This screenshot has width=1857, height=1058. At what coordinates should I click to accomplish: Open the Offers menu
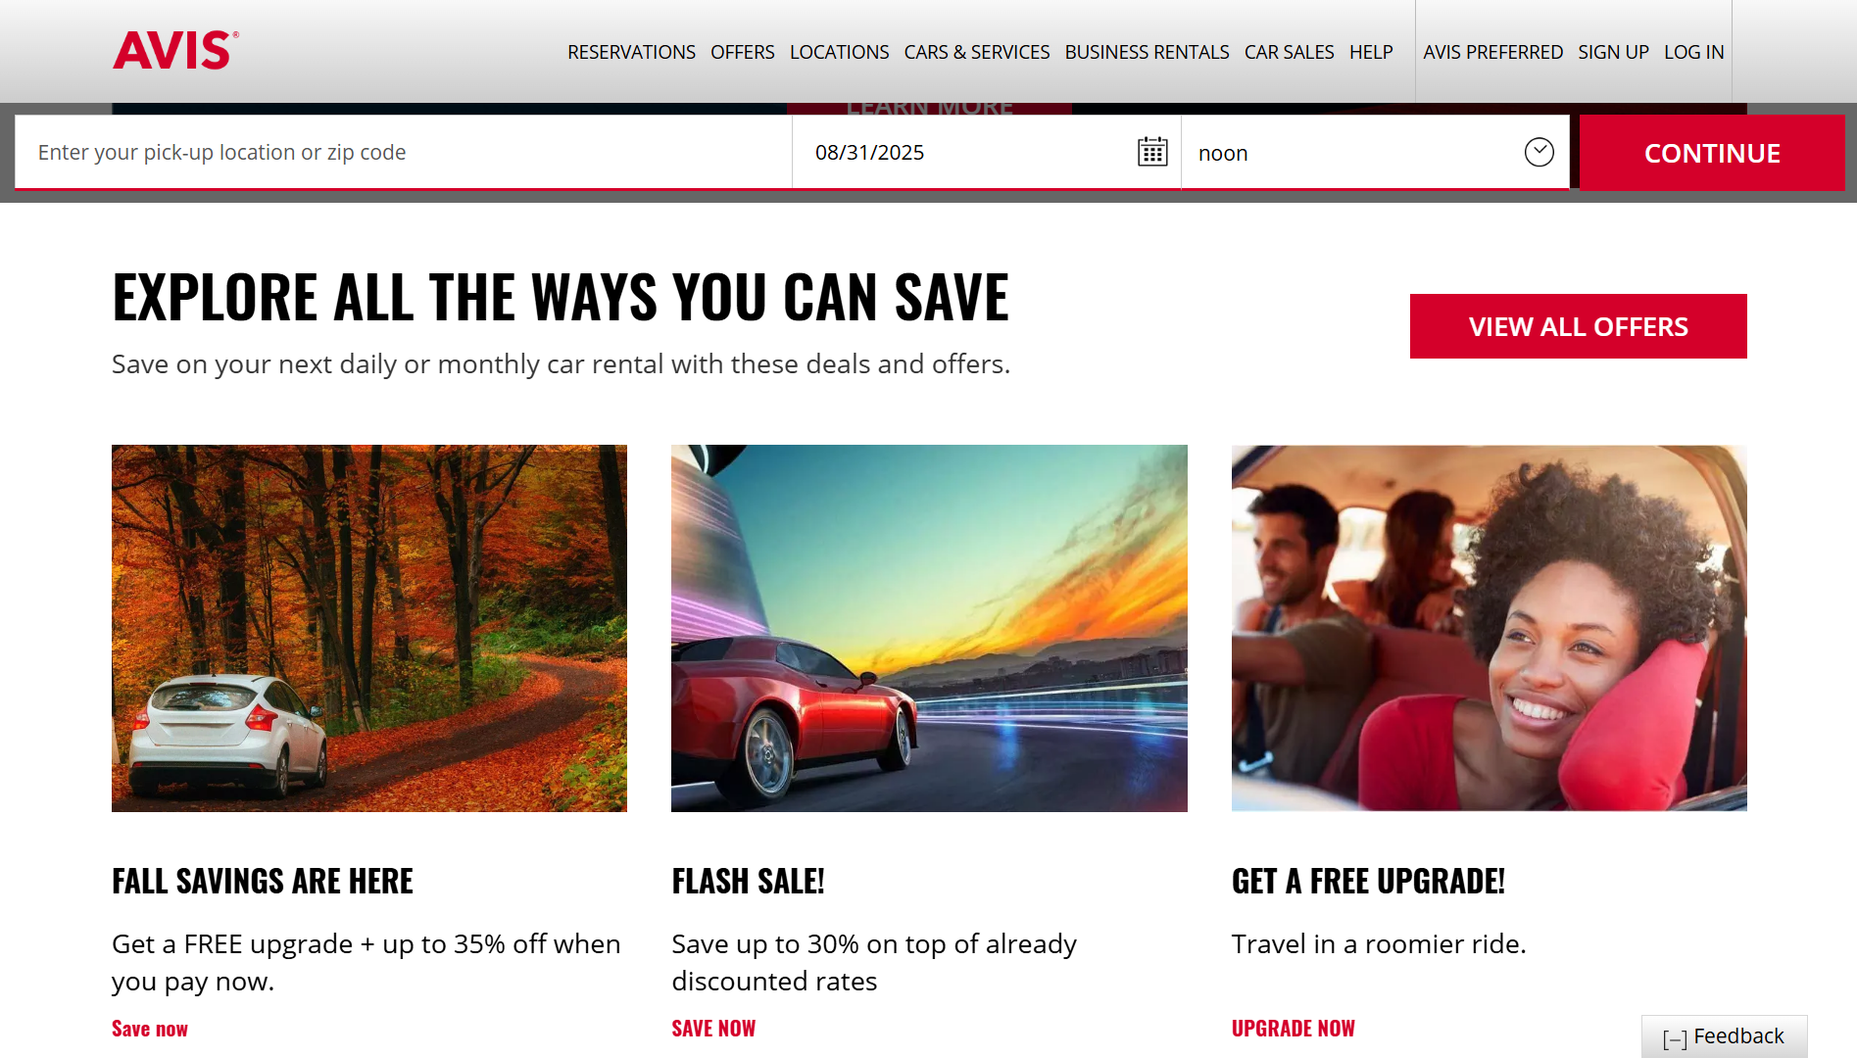742,52
